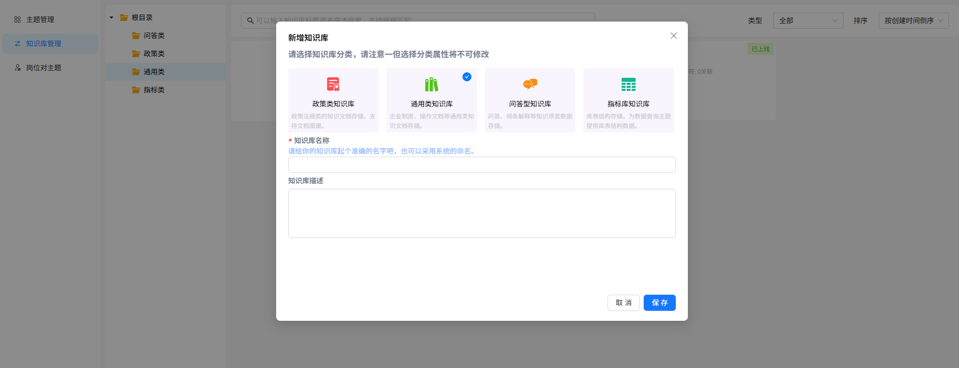Open 知识库管理 in the sidebar
Image resolution: width=959 pixels, height=368 pixels.
pyautogui.click(x=44, y=44)
